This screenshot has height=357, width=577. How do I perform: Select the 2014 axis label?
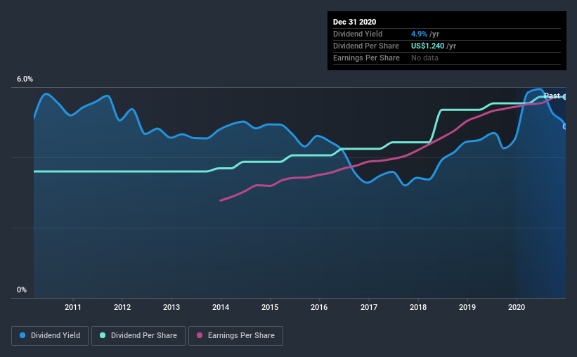tap(221, 307)
